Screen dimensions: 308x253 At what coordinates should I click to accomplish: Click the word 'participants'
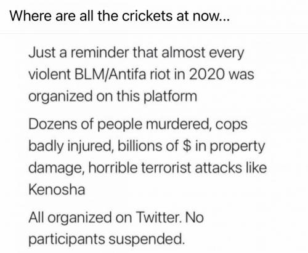coord(67,239)
